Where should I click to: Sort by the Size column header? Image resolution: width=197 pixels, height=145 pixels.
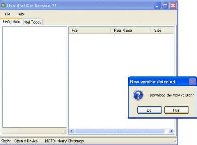163,30
